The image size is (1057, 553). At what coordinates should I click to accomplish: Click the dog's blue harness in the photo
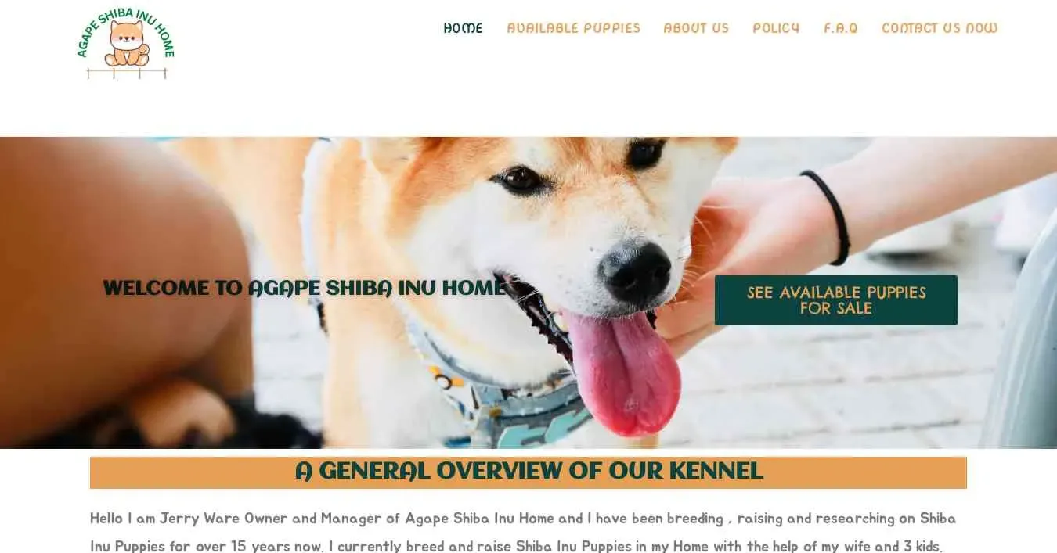click(x=501, y=399)
